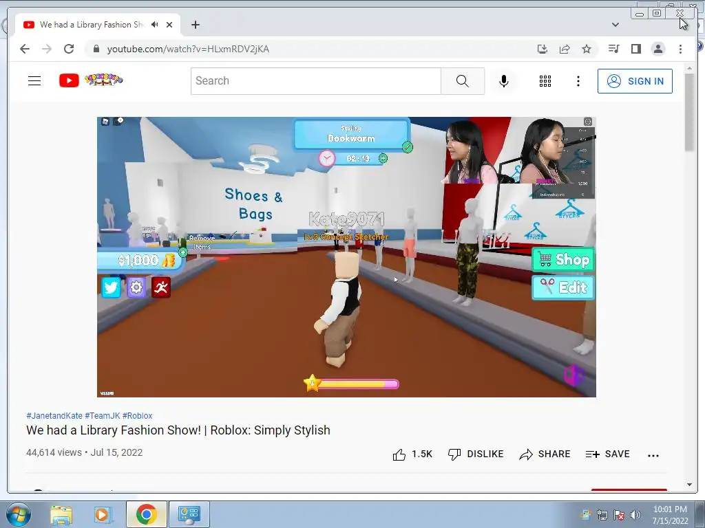This screenshot has width=705, height=528.
Task: Click the 44,614 views text
Action: click(54, 452)
